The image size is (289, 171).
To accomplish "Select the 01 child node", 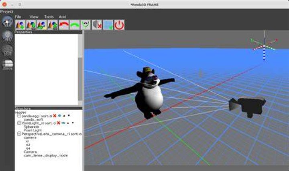I will [28, 141].
